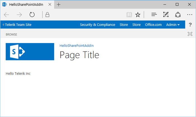Expand the Admin dropdown menu
Viewport: 196px width, 117px height.
point(173,25)
